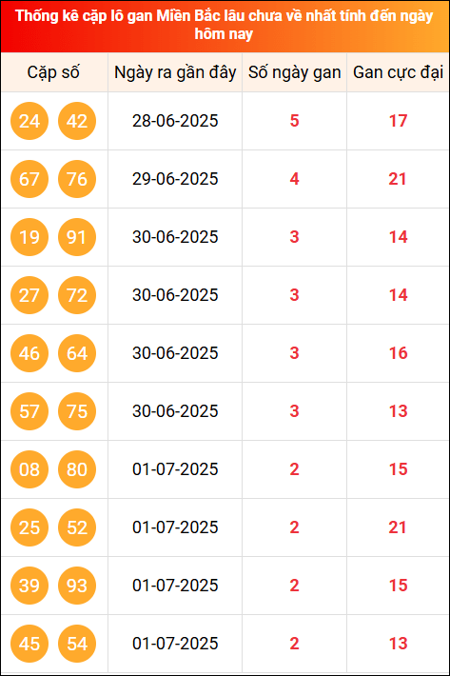Select the date 28-06-2025 cell
This screenshot has width=450, height=676.
(x=175, y=121)
